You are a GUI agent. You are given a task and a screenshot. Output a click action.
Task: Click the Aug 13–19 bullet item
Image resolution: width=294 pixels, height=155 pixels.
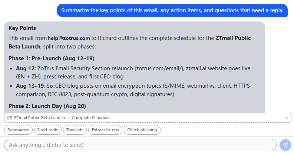[133, 90]
